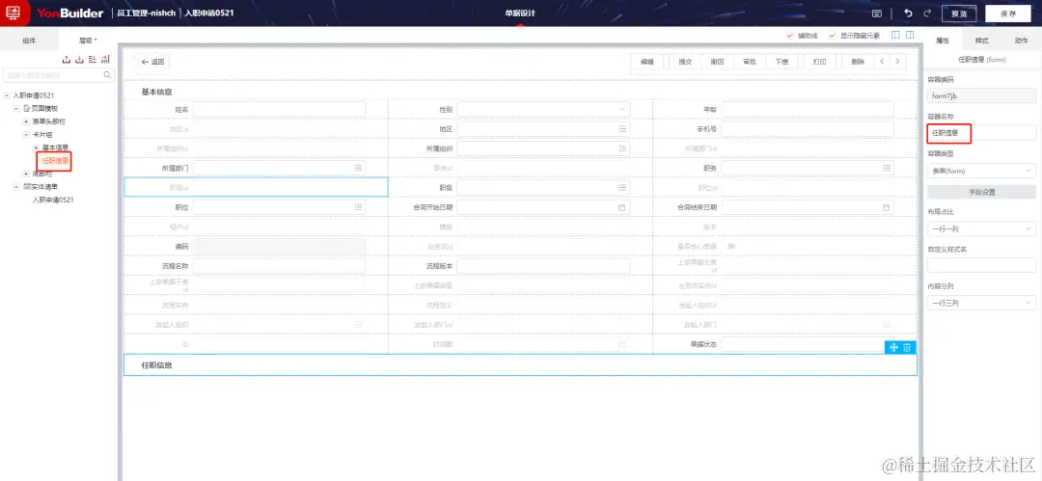Click the download icon above the tree
Screen dimensions: 1042x481
pyautogui.click(x=79, y=60)
